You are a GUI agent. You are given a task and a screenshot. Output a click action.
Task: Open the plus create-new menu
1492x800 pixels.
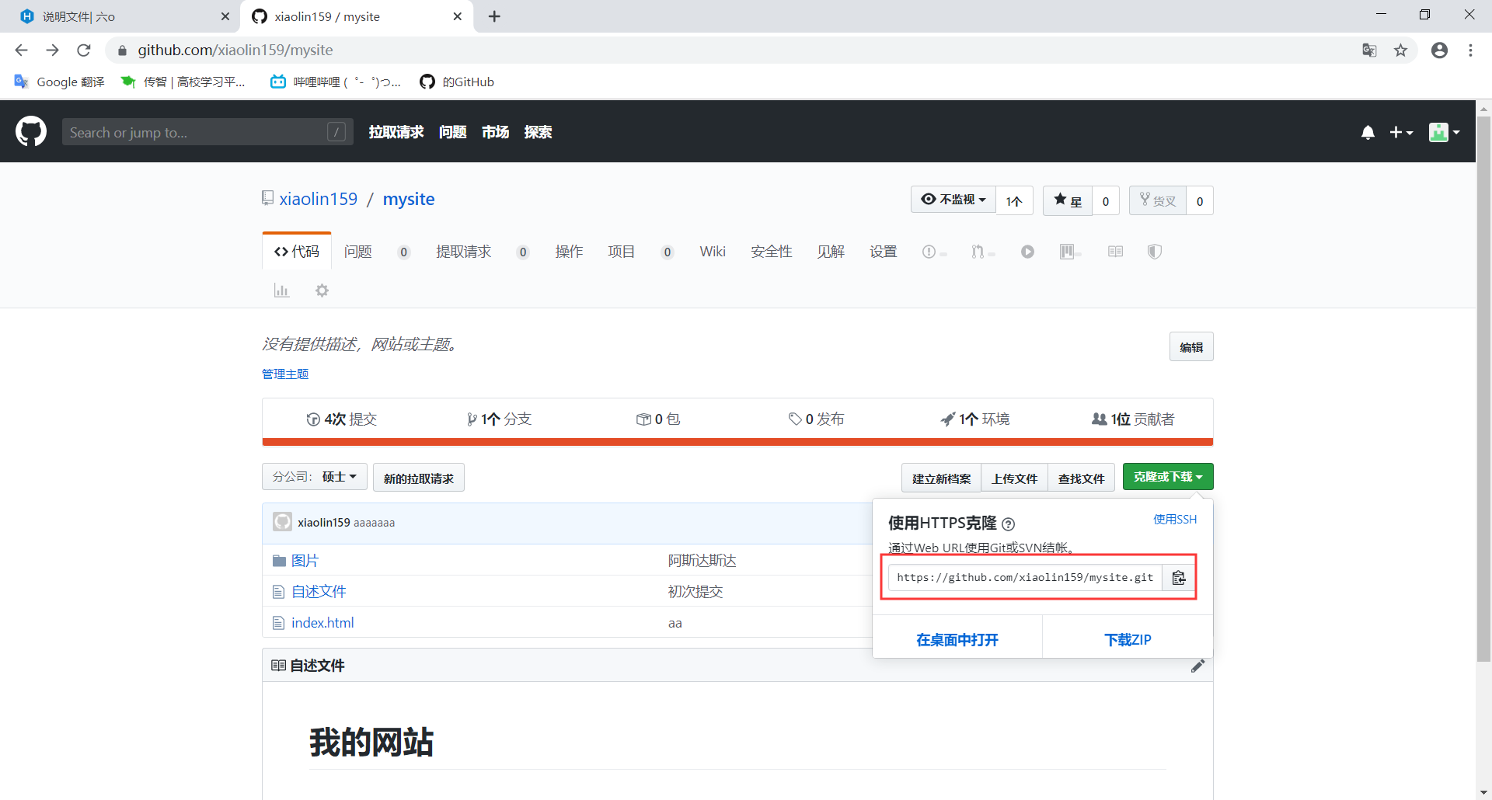point(1401,133)
